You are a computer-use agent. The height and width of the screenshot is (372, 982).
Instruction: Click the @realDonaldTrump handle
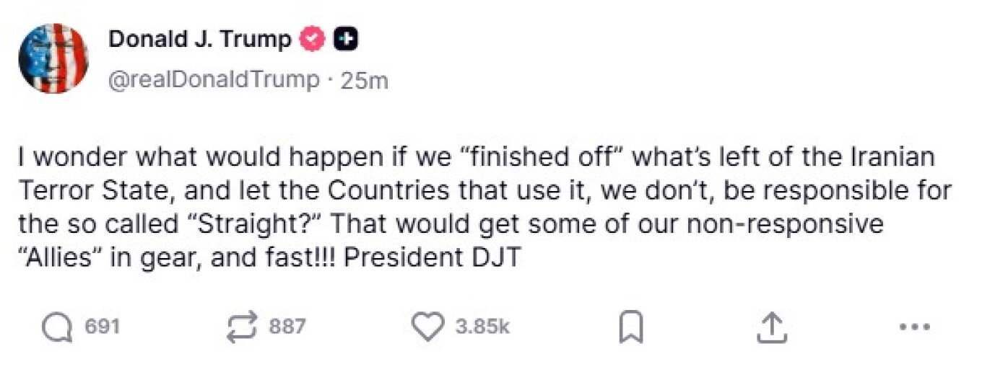(214, 80)
